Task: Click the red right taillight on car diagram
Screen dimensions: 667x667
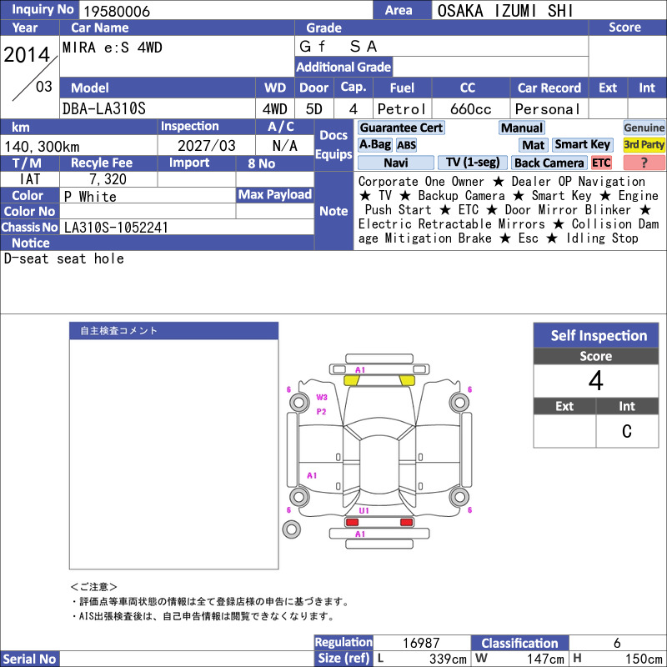Action: point(406,522)
